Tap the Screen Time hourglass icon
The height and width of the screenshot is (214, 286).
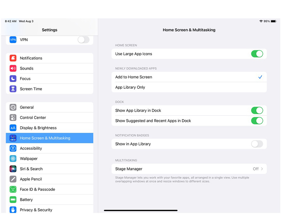coord(13,89)
